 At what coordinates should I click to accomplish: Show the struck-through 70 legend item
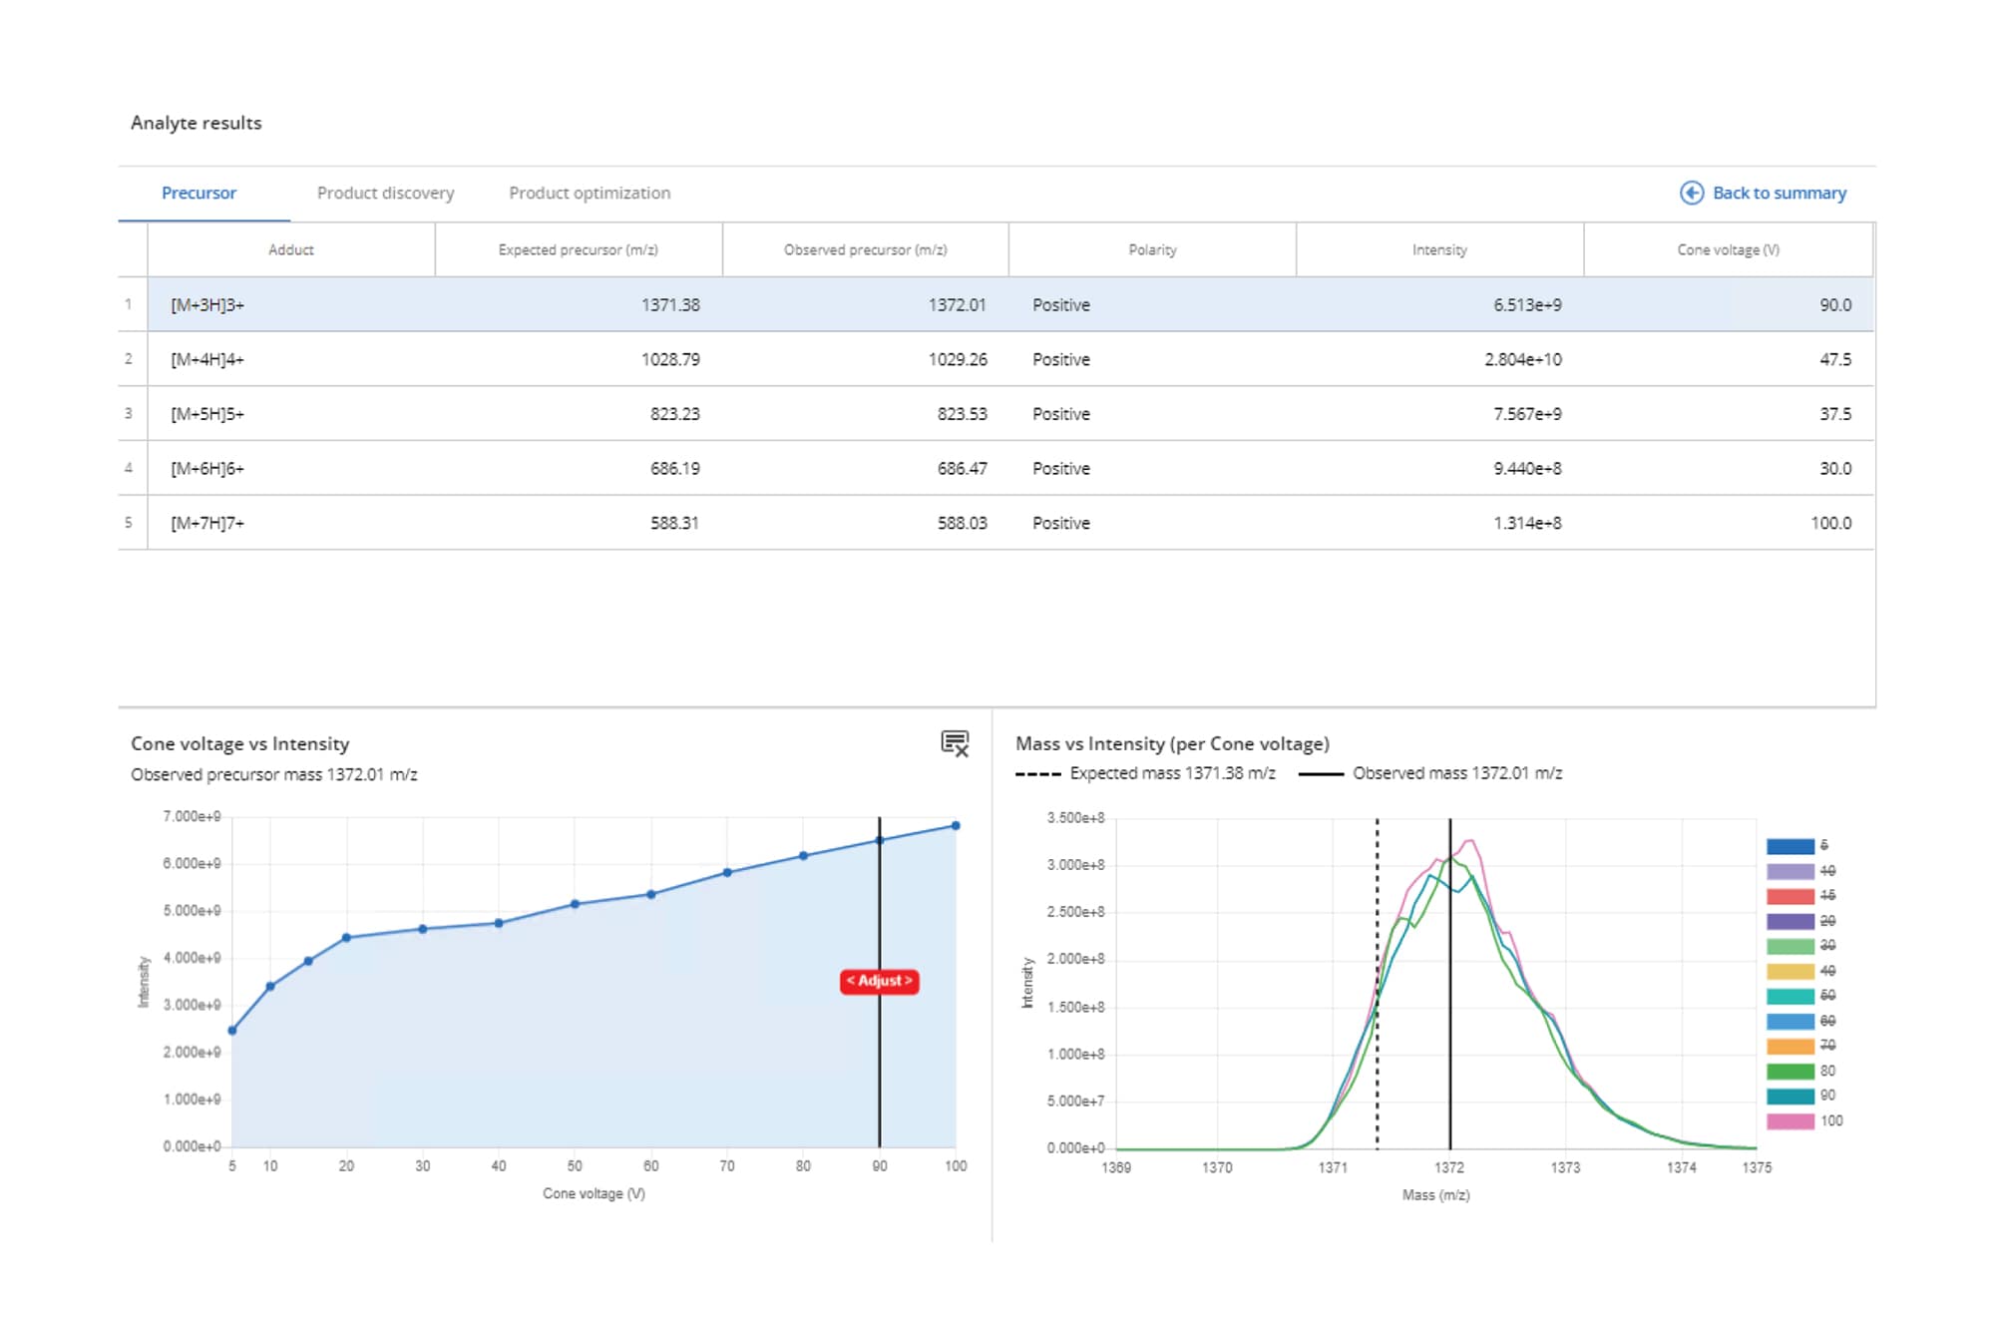(x=1825, y=1046)
